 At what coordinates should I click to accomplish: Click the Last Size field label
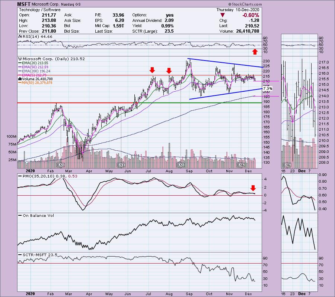point(103,31)
